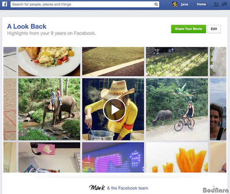230x194 pixels.
Task: Click the Facebook team link
Action: tap(128, 188)
